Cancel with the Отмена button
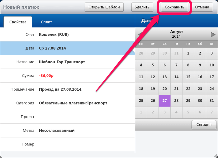 pos(202,7)
